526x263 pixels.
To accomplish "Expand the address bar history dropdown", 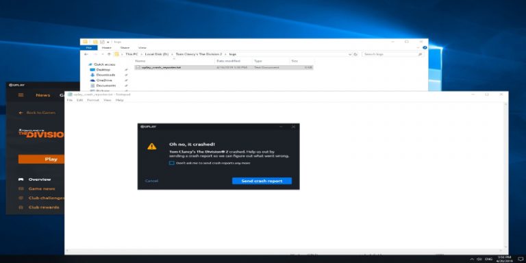I will pos(350,54).
